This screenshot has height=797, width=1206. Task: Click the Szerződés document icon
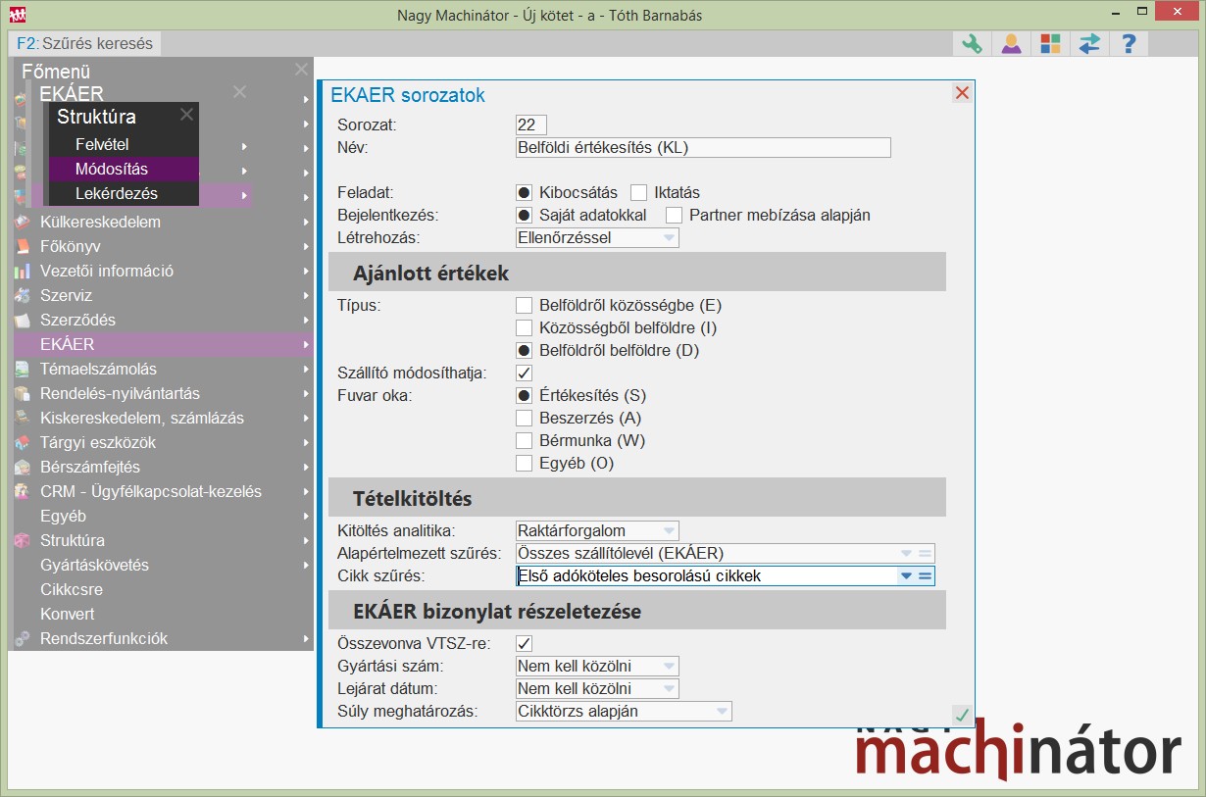point(23,320)
